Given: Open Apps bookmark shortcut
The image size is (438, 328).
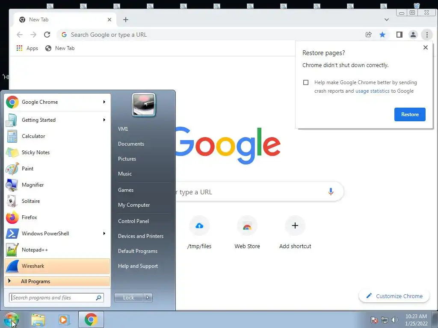Looking at the screenshot, I should pos(27,48).
